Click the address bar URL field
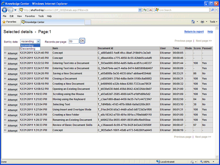Viewport: 220px width, 165px height. point(81,10)
